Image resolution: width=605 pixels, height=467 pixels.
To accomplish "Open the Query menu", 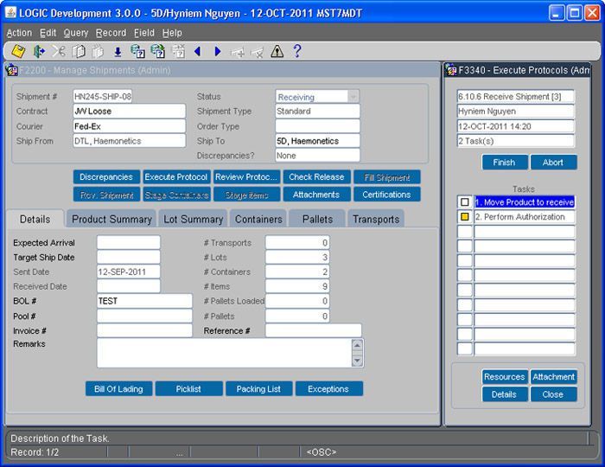I will 76,33.
